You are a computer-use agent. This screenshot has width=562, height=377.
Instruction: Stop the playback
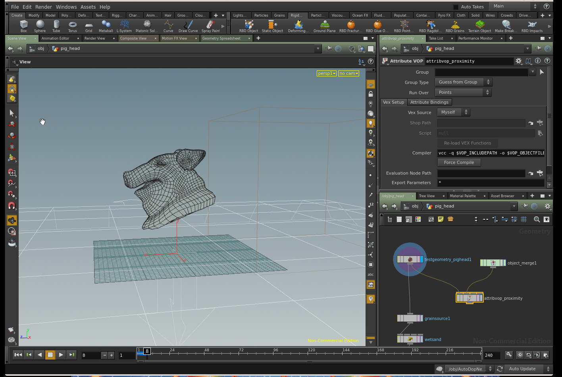(50, 355)
